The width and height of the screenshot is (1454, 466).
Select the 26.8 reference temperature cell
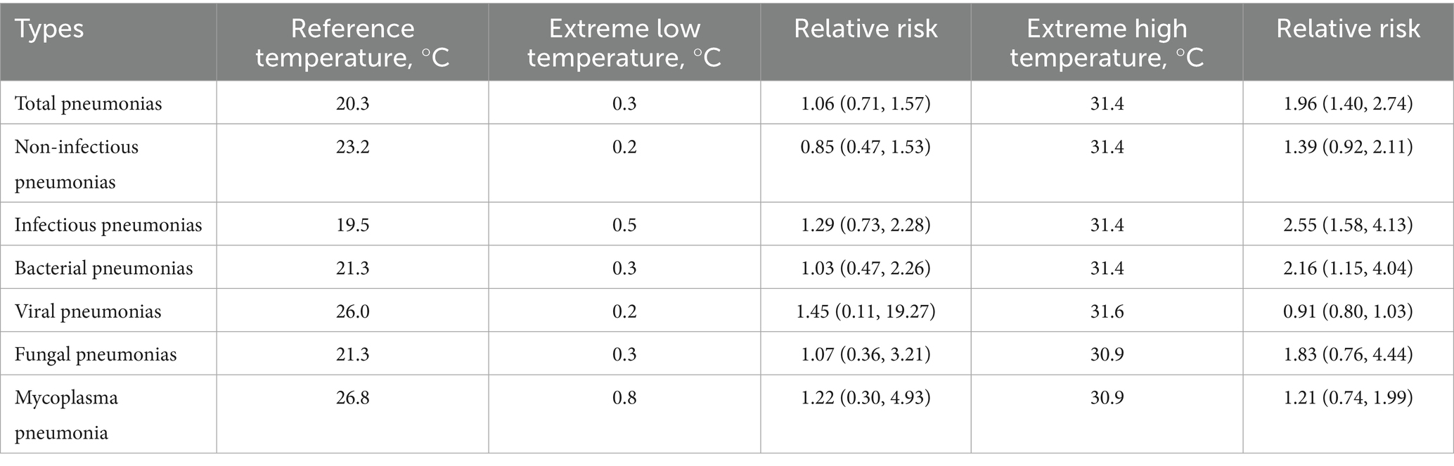pyautogui.click(x=352, y=398)
